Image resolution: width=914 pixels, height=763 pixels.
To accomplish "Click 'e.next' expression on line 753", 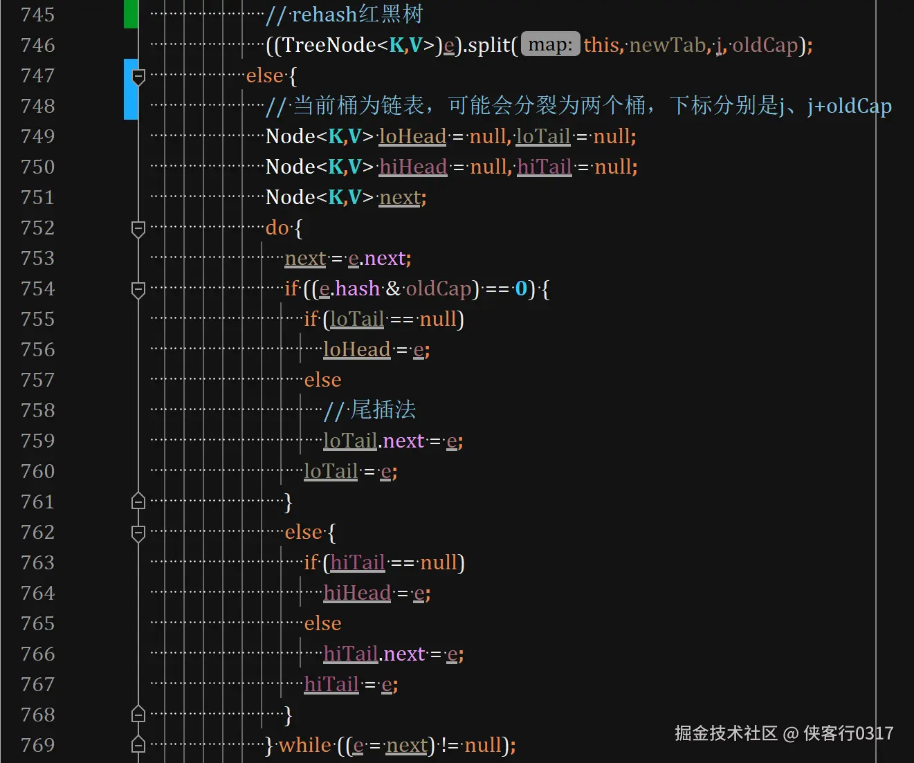I will click(376, 258).
